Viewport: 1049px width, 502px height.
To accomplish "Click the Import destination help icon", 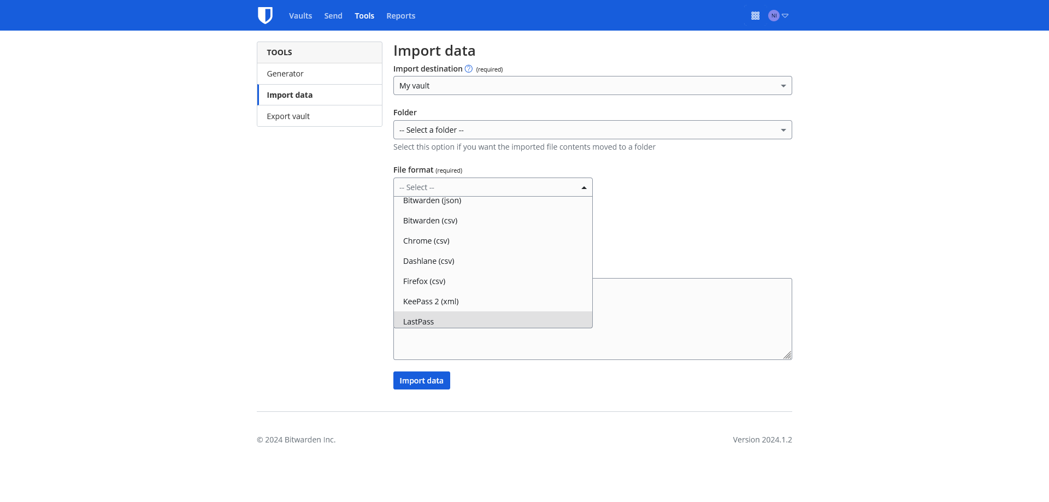I will tap(468, 69).
